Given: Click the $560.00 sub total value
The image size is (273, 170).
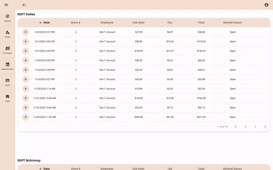Looking at the screenshot, I should [139, 117].
